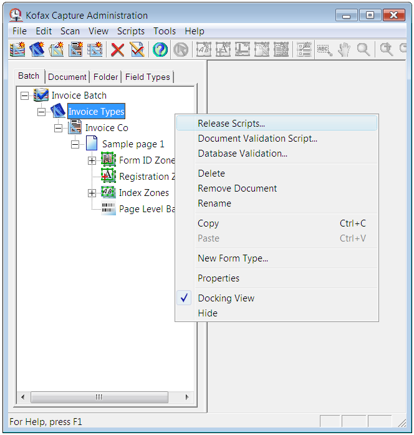Image resolution: width=414 pixels, height=435 pixels.
Task: Toggle the Docking View checked option
Action: pos(226,298)
